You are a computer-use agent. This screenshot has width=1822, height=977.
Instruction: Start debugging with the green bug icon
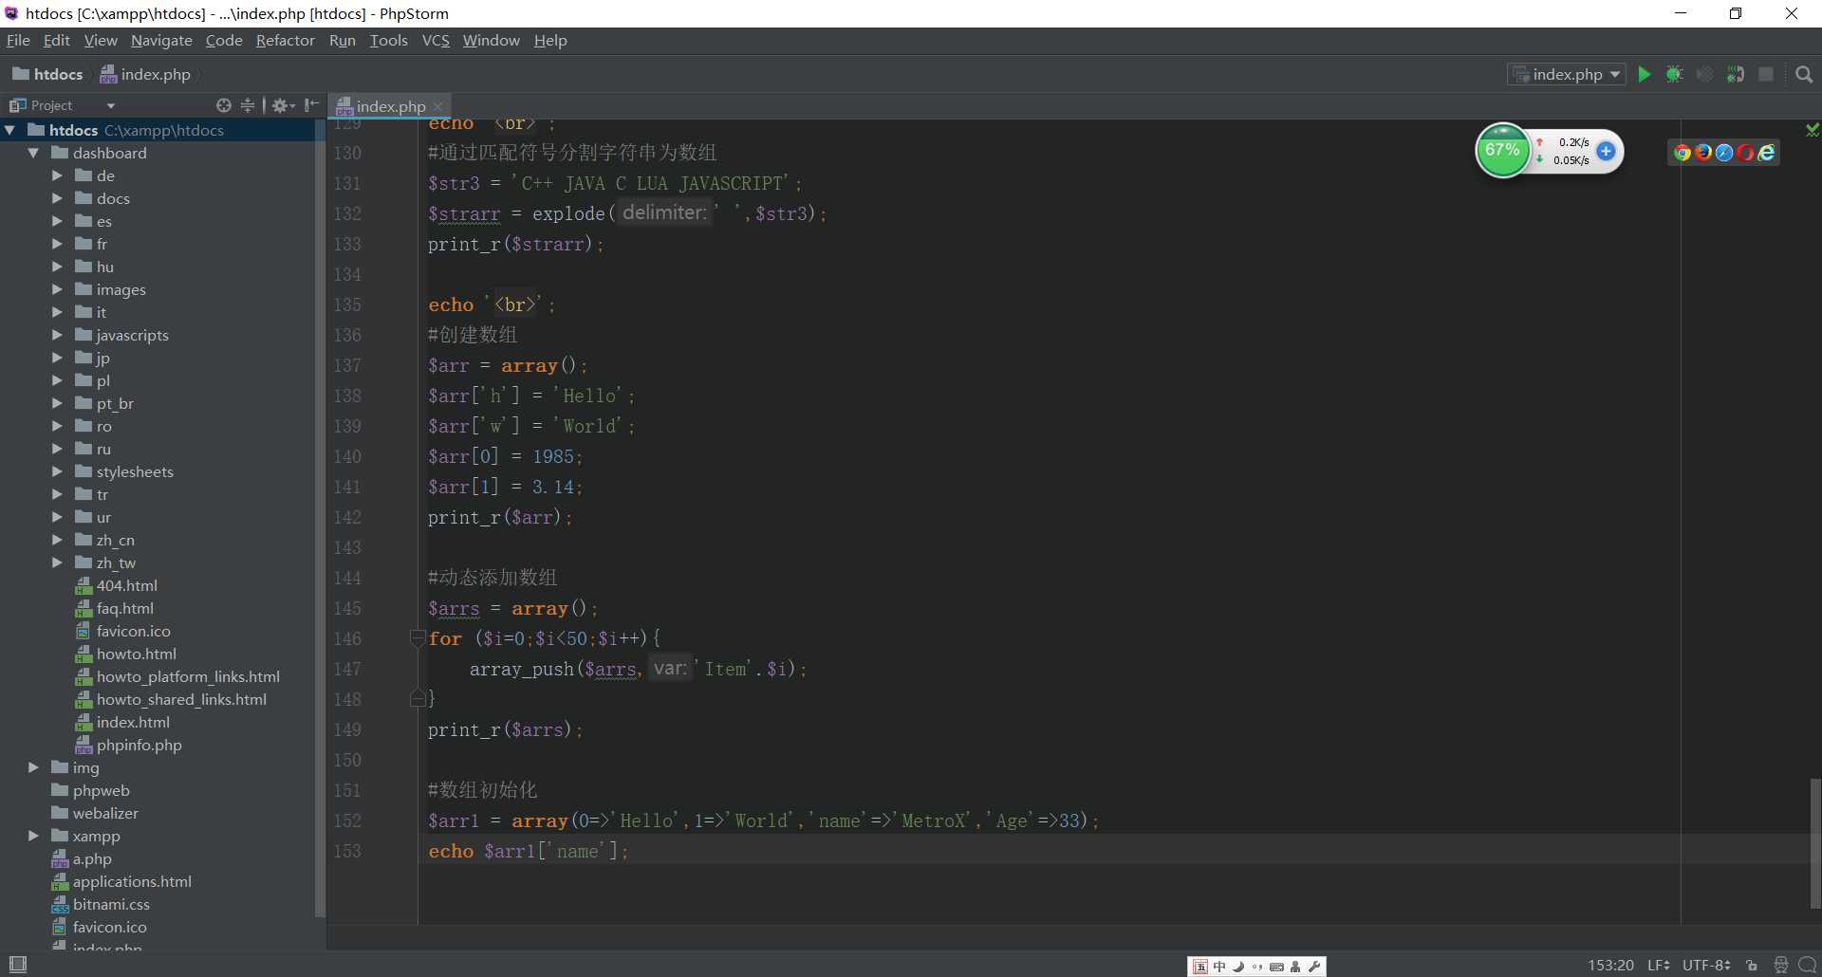click(x=1674, y=74)
